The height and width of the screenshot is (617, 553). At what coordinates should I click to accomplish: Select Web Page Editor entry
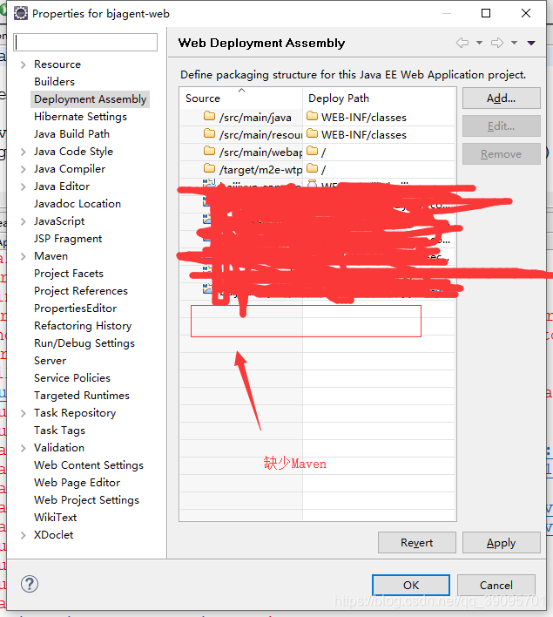[x=78, y=483]
